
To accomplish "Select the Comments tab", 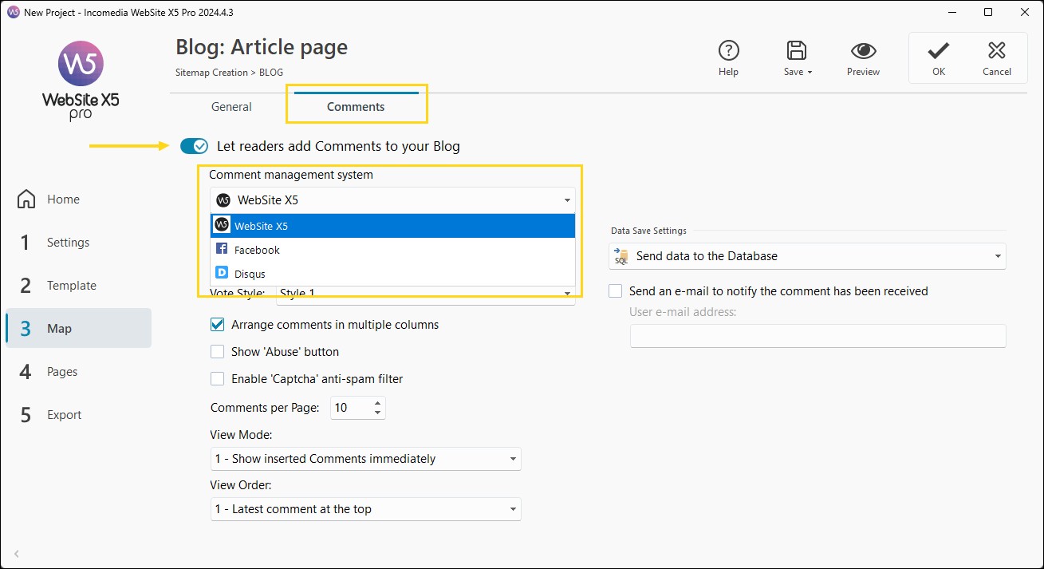I will pos(356,107).
